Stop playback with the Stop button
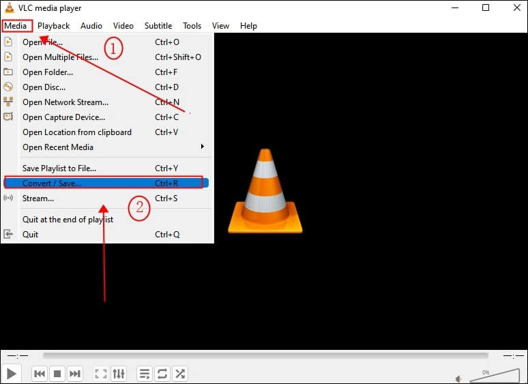The image size is (528, 384). (x=57, y=374)
